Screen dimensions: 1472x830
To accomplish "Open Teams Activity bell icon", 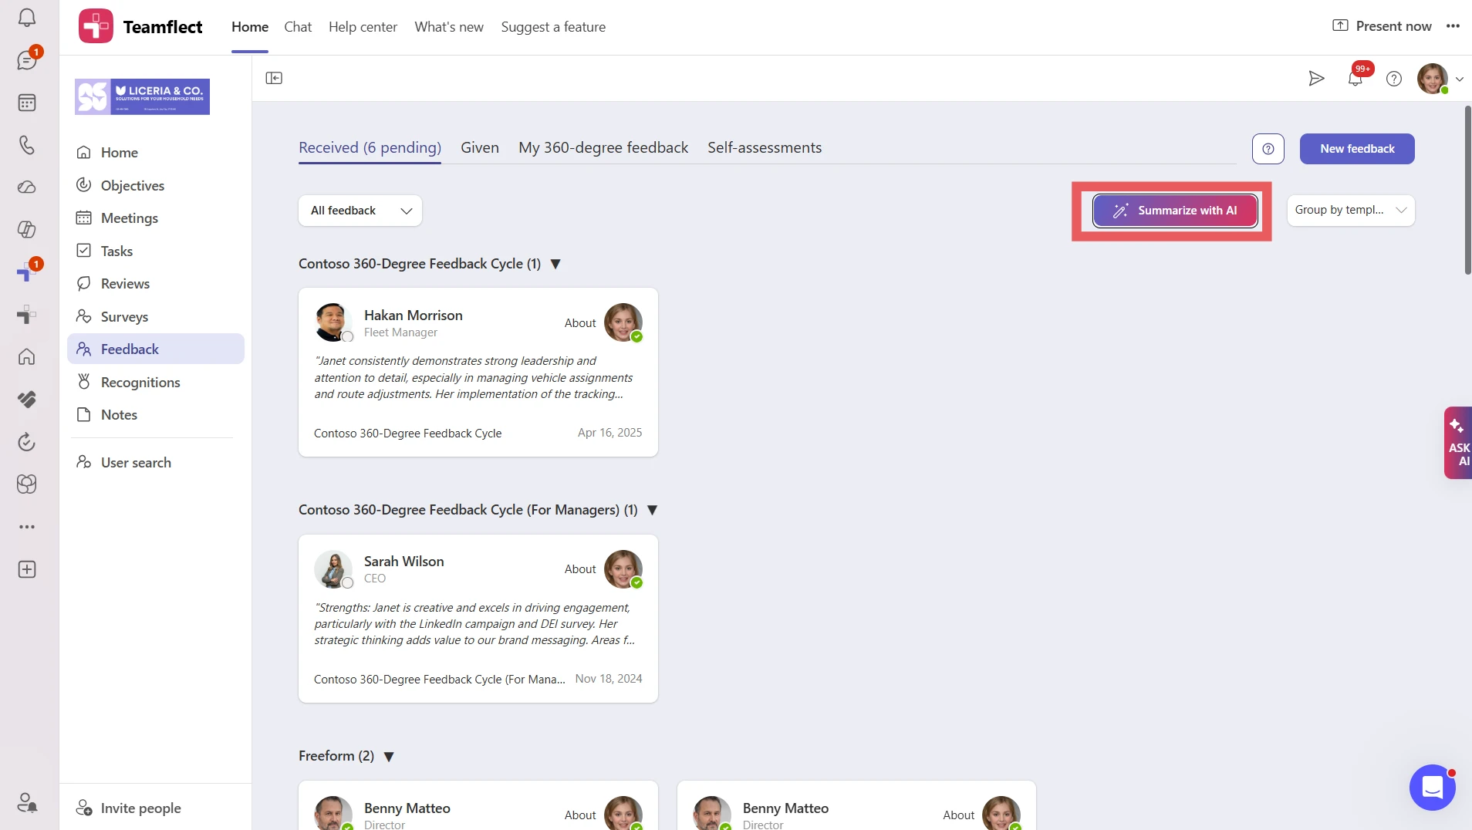I will (27, 18).
